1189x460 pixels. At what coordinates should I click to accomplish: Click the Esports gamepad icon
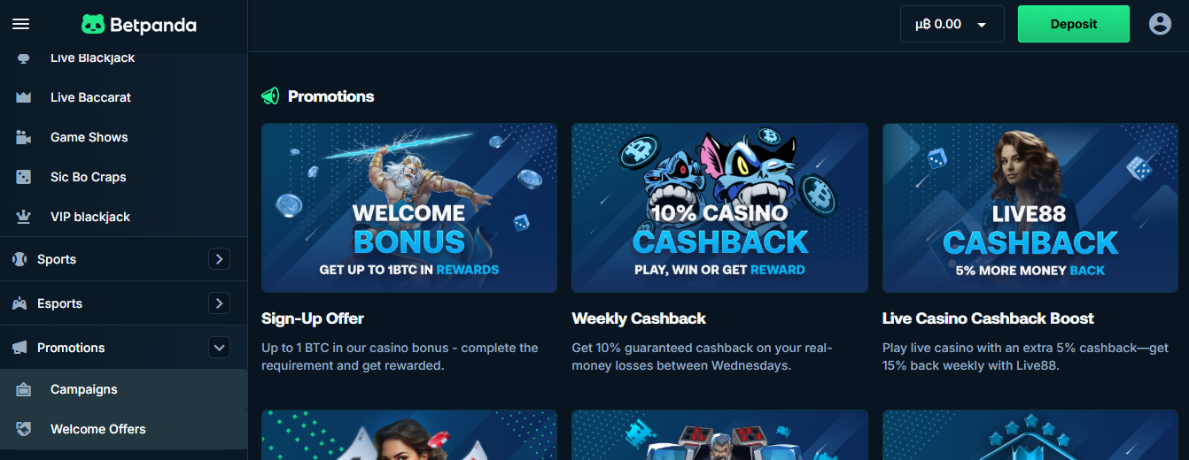[19, 303]
